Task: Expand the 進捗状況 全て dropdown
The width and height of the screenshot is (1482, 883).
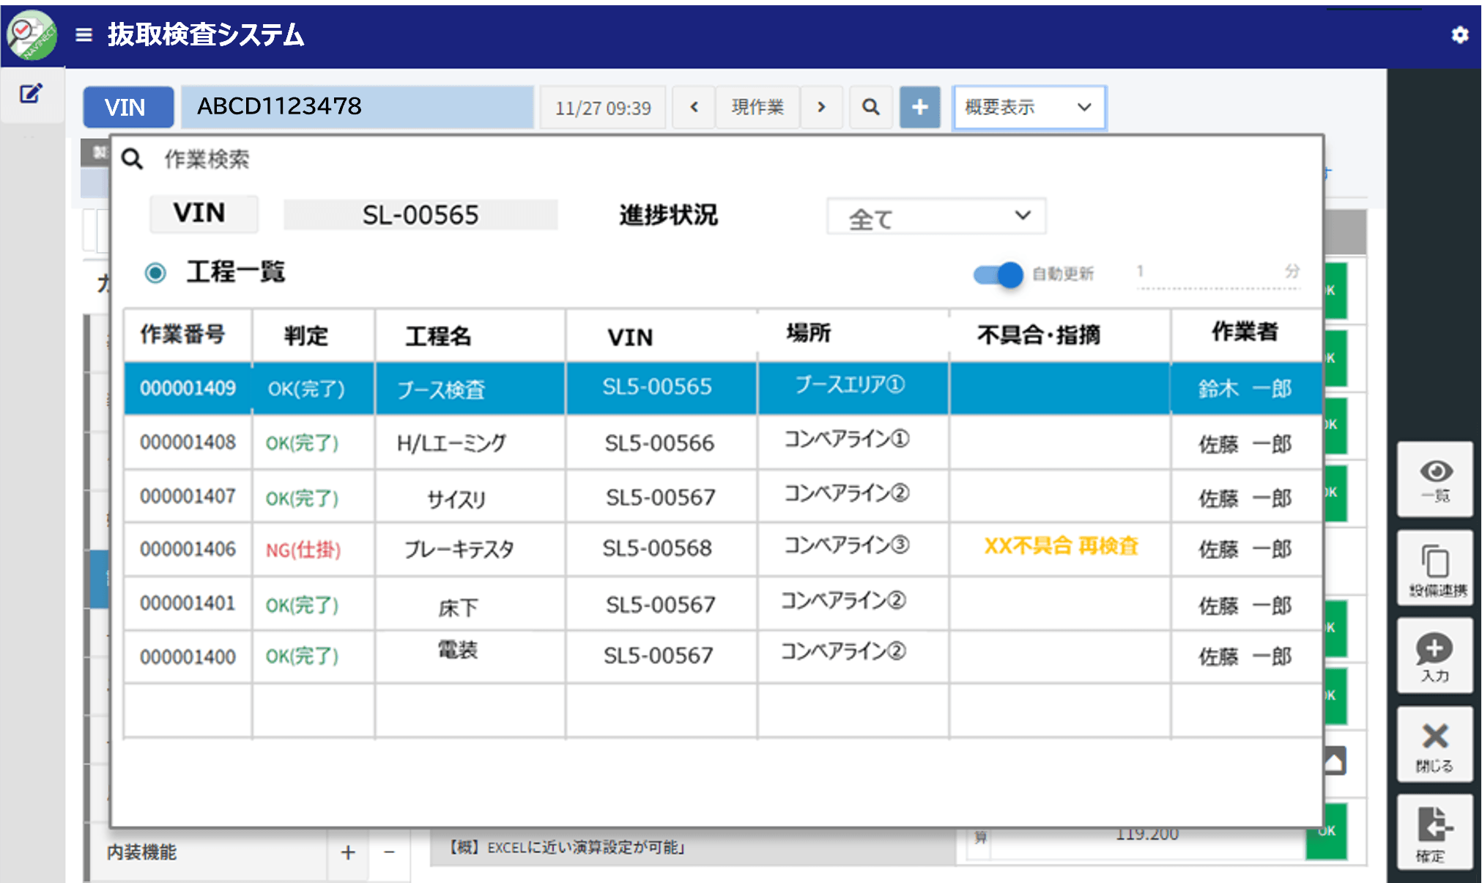Action: coord(935,217)
